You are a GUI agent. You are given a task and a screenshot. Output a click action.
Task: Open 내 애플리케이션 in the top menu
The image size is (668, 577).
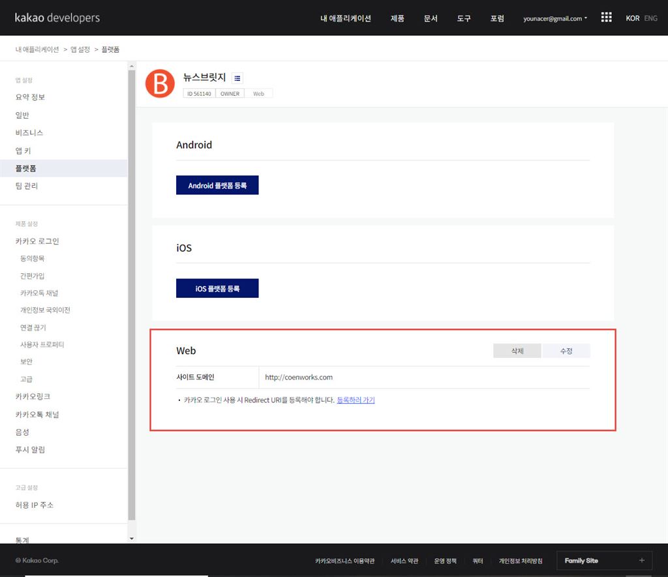coord(346,18)
